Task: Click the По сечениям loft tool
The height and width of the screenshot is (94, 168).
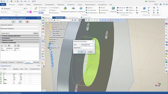Action: tap(91, 10)
